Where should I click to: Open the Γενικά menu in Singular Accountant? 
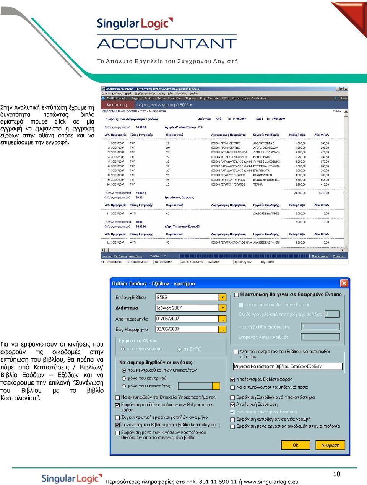click(106, 93)
